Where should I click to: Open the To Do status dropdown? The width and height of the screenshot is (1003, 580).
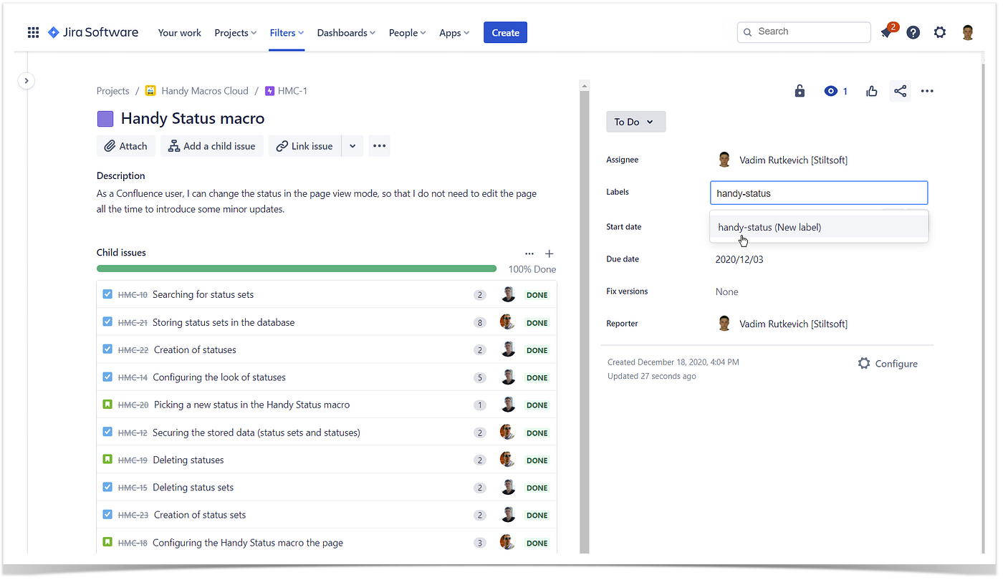(635, 122)
